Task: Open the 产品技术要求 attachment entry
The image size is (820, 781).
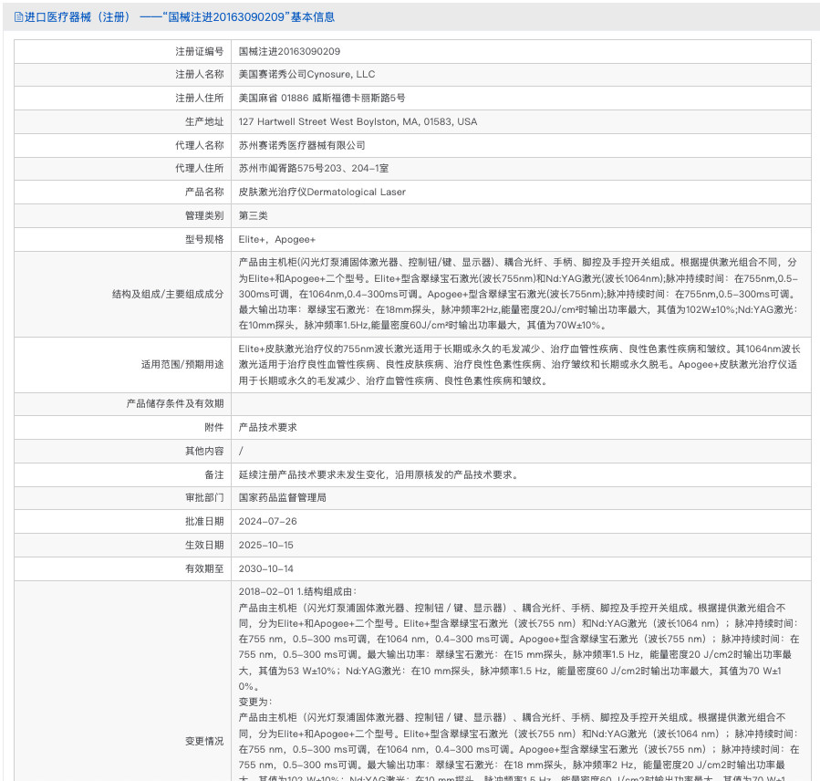Action: (x=267, y=427)
